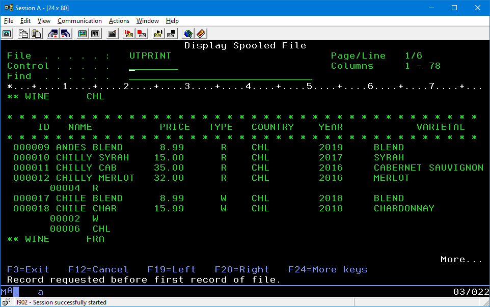Open the Communication menu
This screenshot has width=490, height=307.
pyautogui.click(x=79, y=21)
